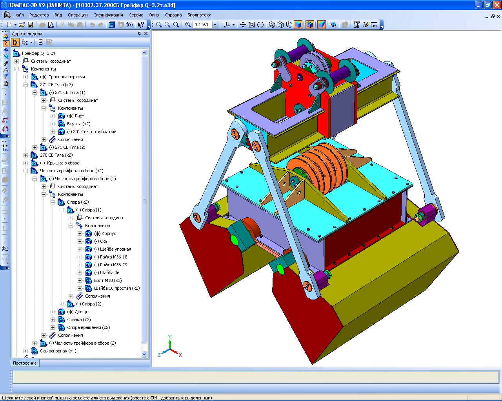Open print preview icon
The image size is (502, 401).
pos(51,25)
